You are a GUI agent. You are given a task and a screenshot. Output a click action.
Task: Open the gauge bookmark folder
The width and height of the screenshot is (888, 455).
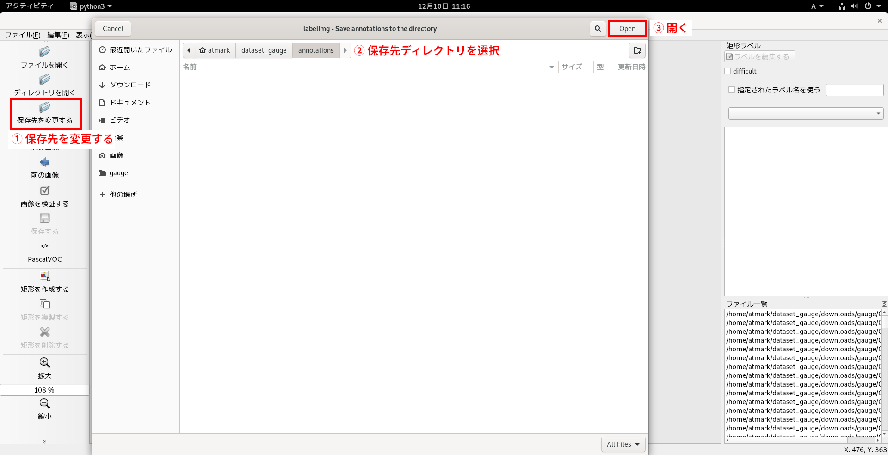click(136, 173)
